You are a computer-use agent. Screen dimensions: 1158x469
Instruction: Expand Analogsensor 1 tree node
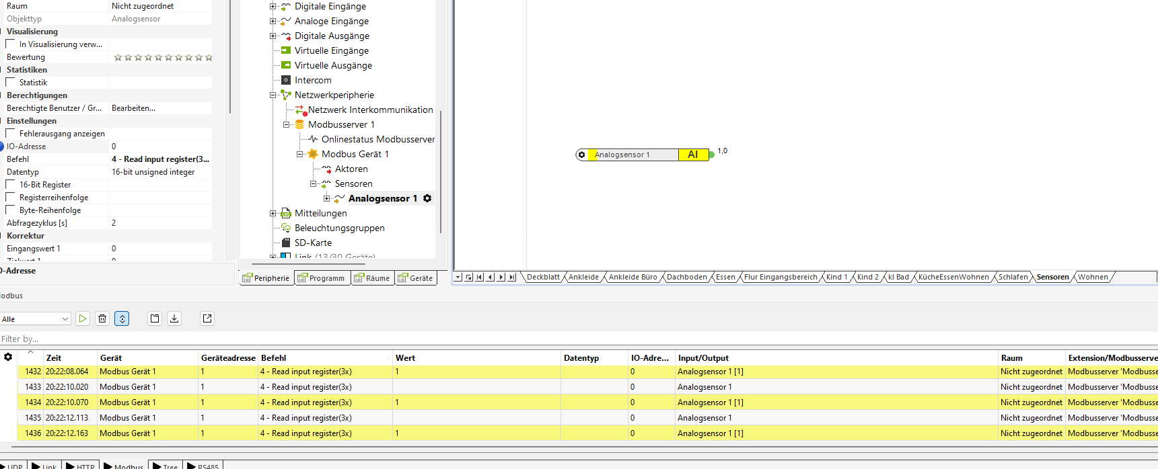(327, 198)
